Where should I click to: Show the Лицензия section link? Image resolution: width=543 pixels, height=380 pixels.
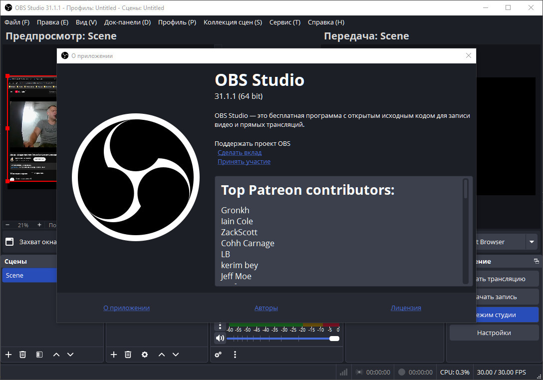coord(406,308)
